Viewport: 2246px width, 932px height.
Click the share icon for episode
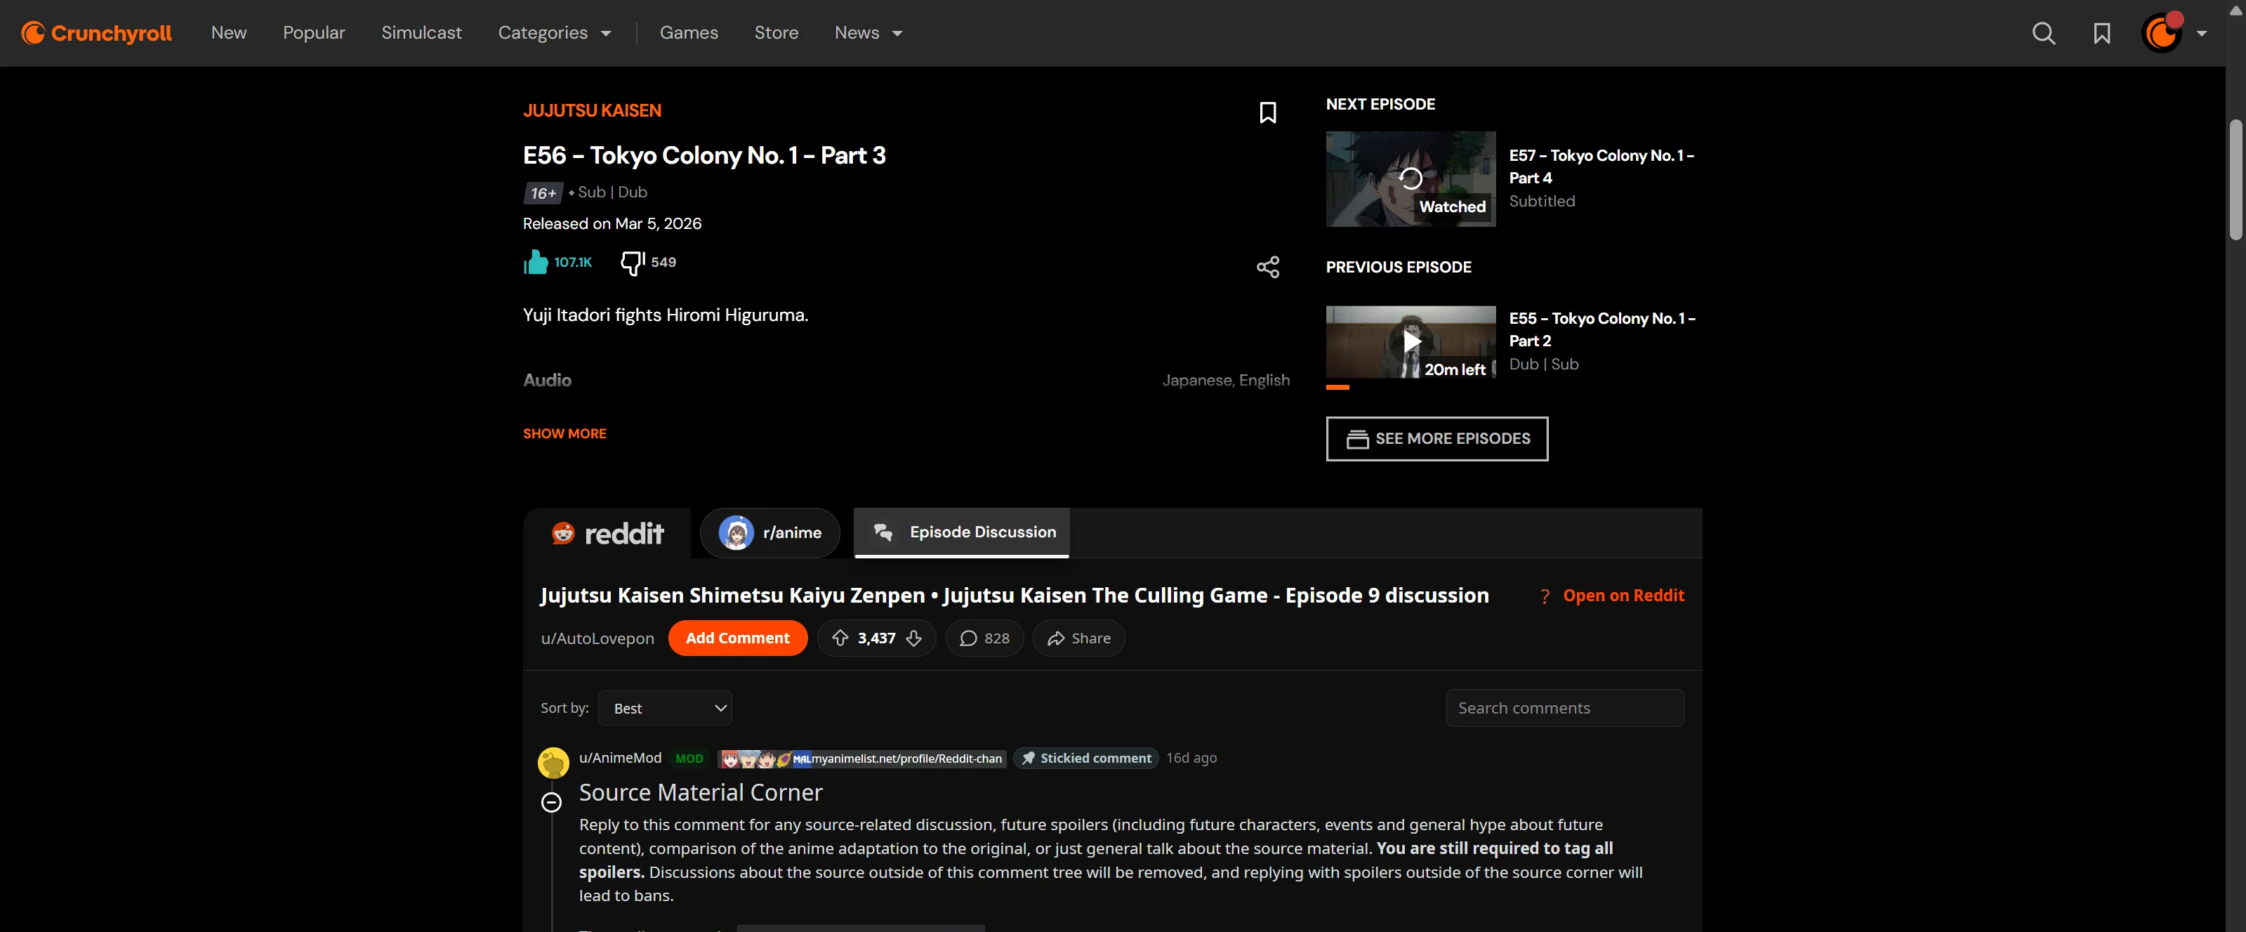[1268, 267]
